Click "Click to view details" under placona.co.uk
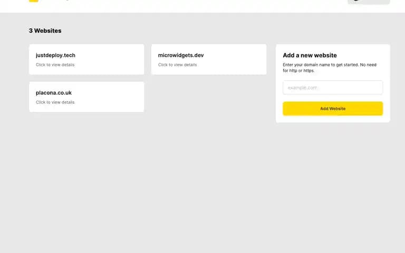405x253 pixels. pyautogui.click(x=55, y=102)
